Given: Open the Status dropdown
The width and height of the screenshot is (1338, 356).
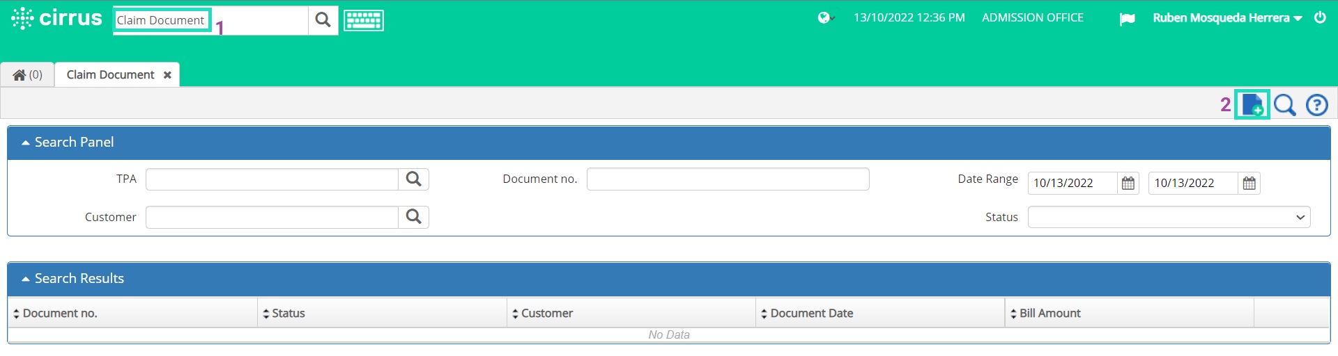Looking at the screenshot, I should (1169, 217).
